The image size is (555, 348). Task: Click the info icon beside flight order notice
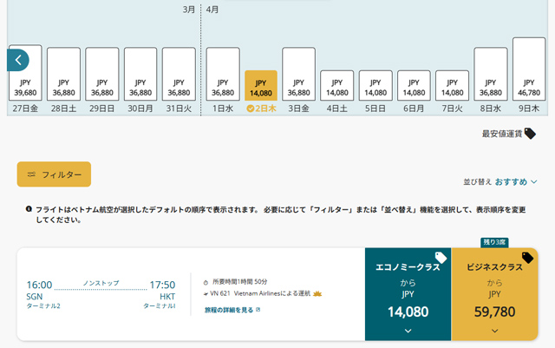29,210
